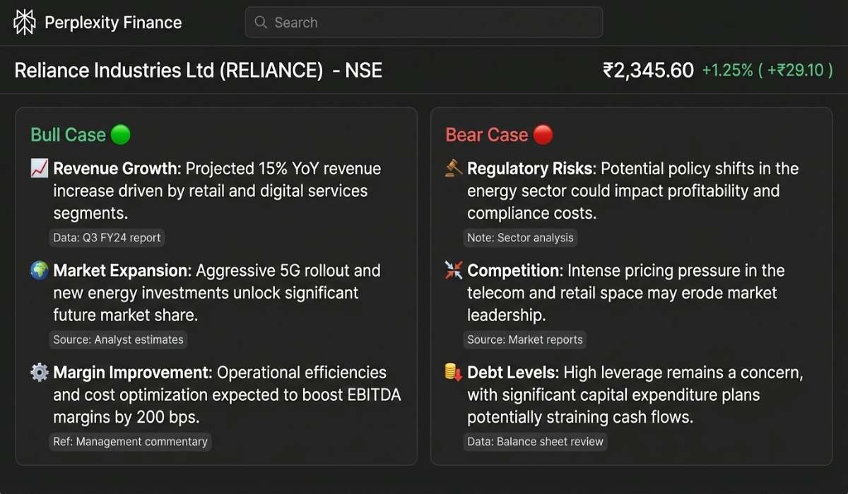Expand the Bull Case panel

pos(216,285)
